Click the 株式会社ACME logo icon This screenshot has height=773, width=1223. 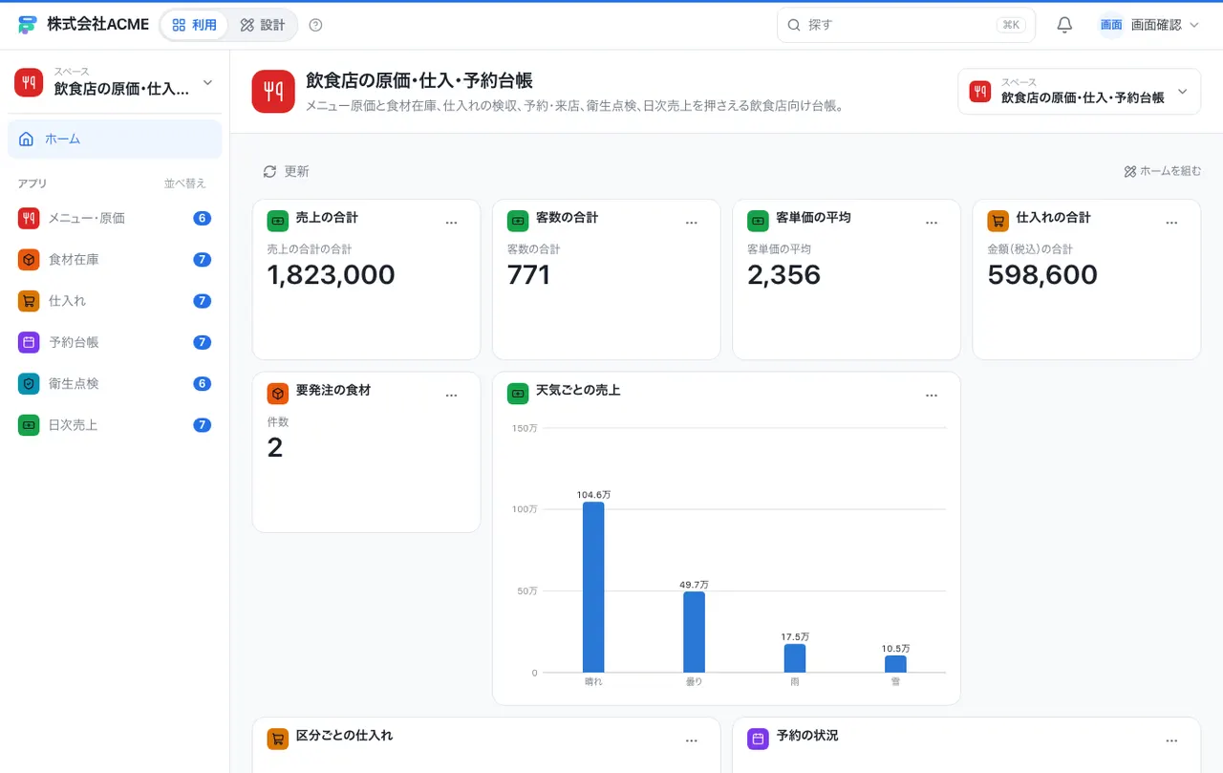28,25
